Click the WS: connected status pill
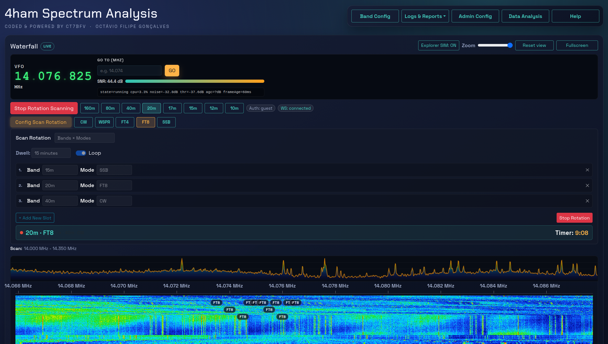The width and height of the screenshot is (608, 344). (x=296, y=108)
